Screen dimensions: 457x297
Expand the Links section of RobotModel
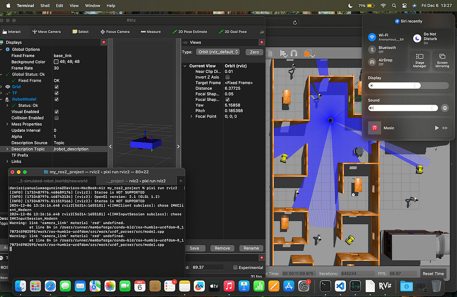[7, 161]
